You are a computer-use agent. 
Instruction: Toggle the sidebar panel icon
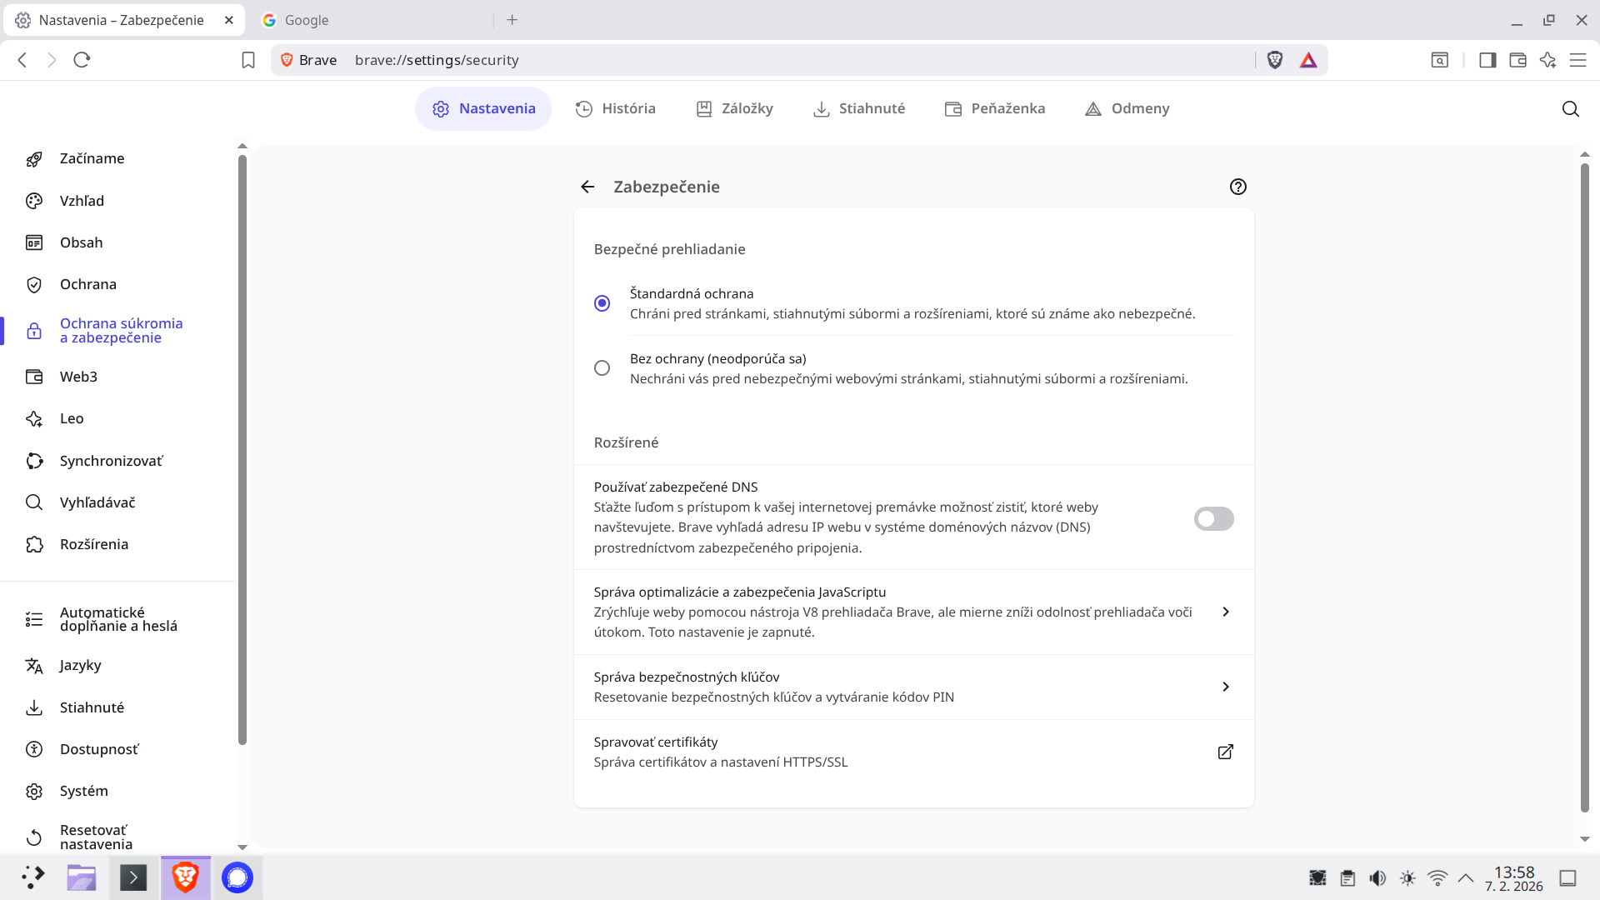click(1487, 60)
